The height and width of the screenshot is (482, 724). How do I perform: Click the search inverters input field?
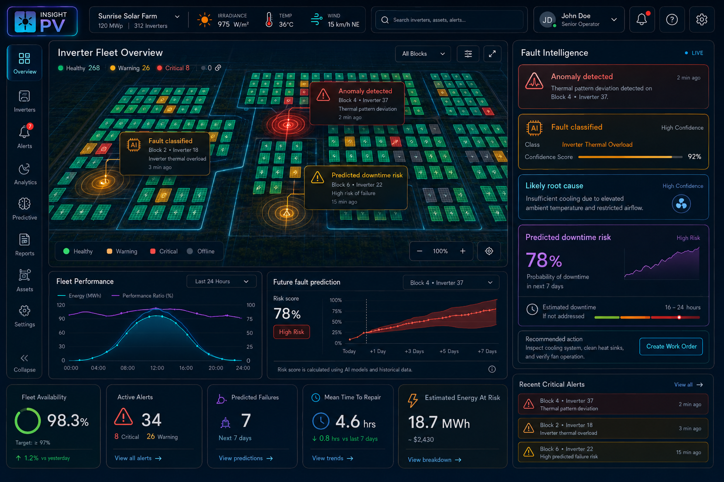click(x=449, y=20)
